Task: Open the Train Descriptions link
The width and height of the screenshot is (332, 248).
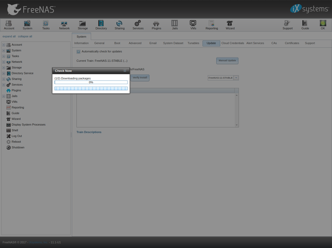Action: click(89, 132)
